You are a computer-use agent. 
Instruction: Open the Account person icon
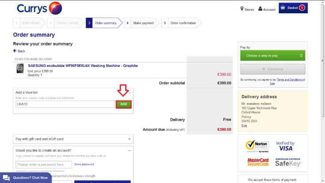[x=260, y=9]
